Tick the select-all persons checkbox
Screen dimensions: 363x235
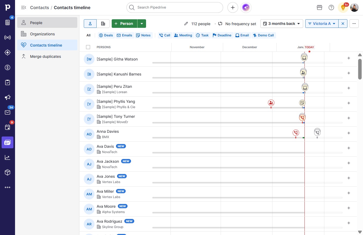pyautogui.click(x=88, y=47)
